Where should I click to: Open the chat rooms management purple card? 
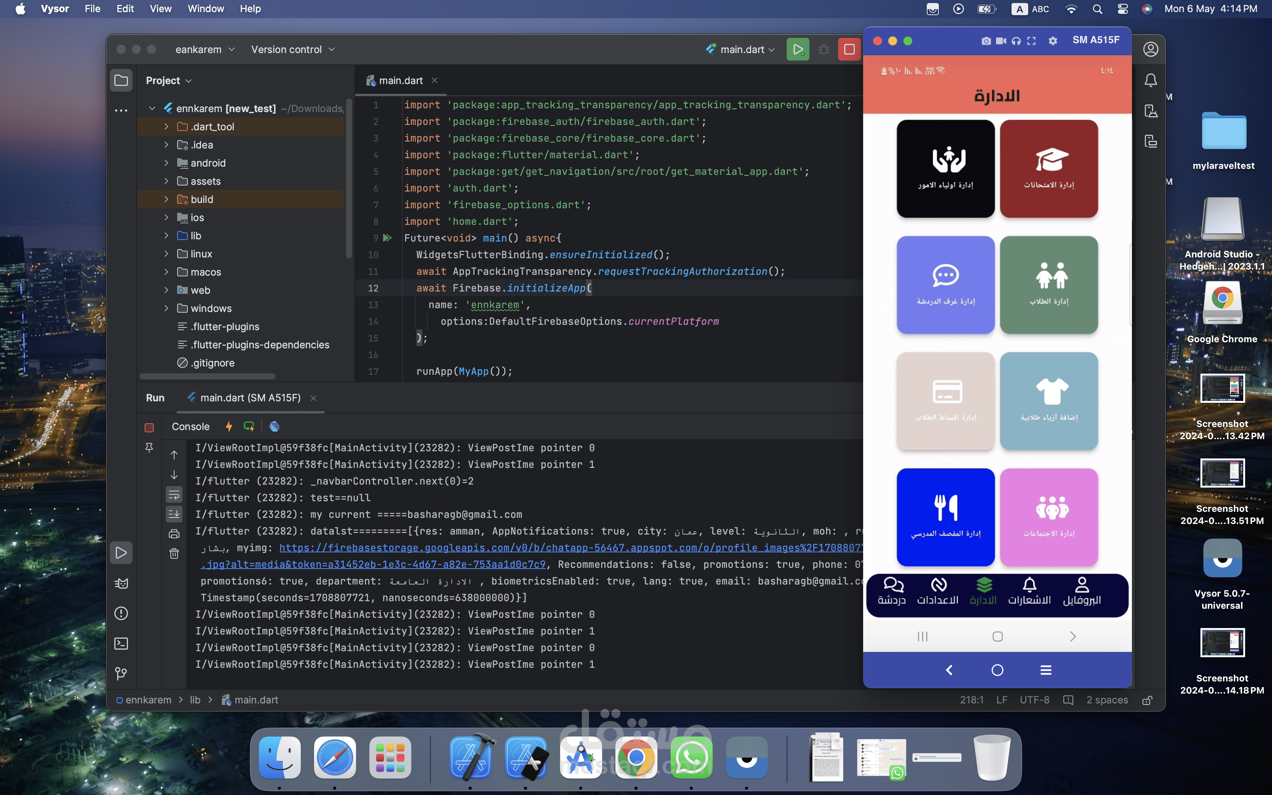946,285
